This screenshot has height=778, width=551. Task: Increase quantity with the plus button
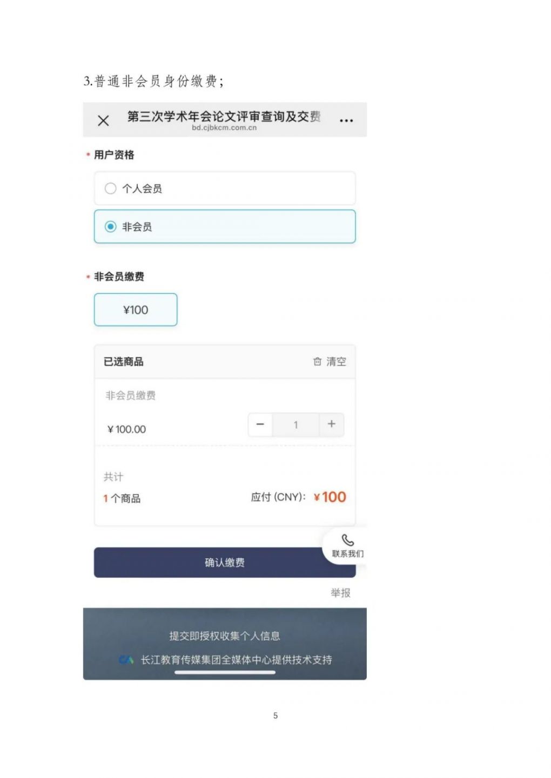coord(331,425)
